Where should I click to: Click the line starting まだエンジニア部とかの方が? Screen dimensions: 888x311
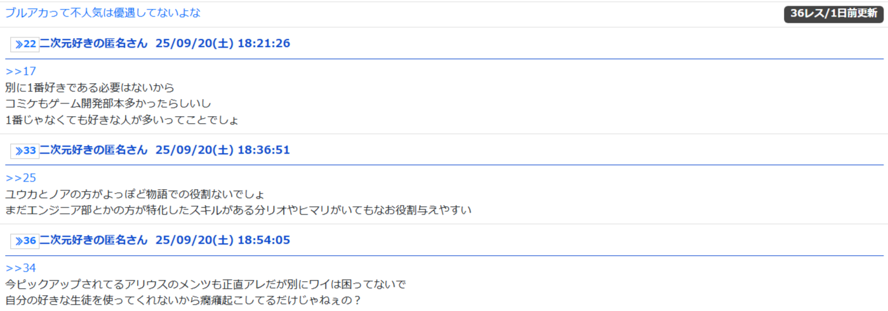(x=238, y=210)
